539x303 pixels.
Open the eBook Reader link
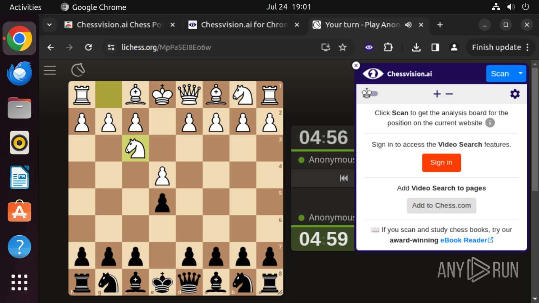click(x=467, y=240)
